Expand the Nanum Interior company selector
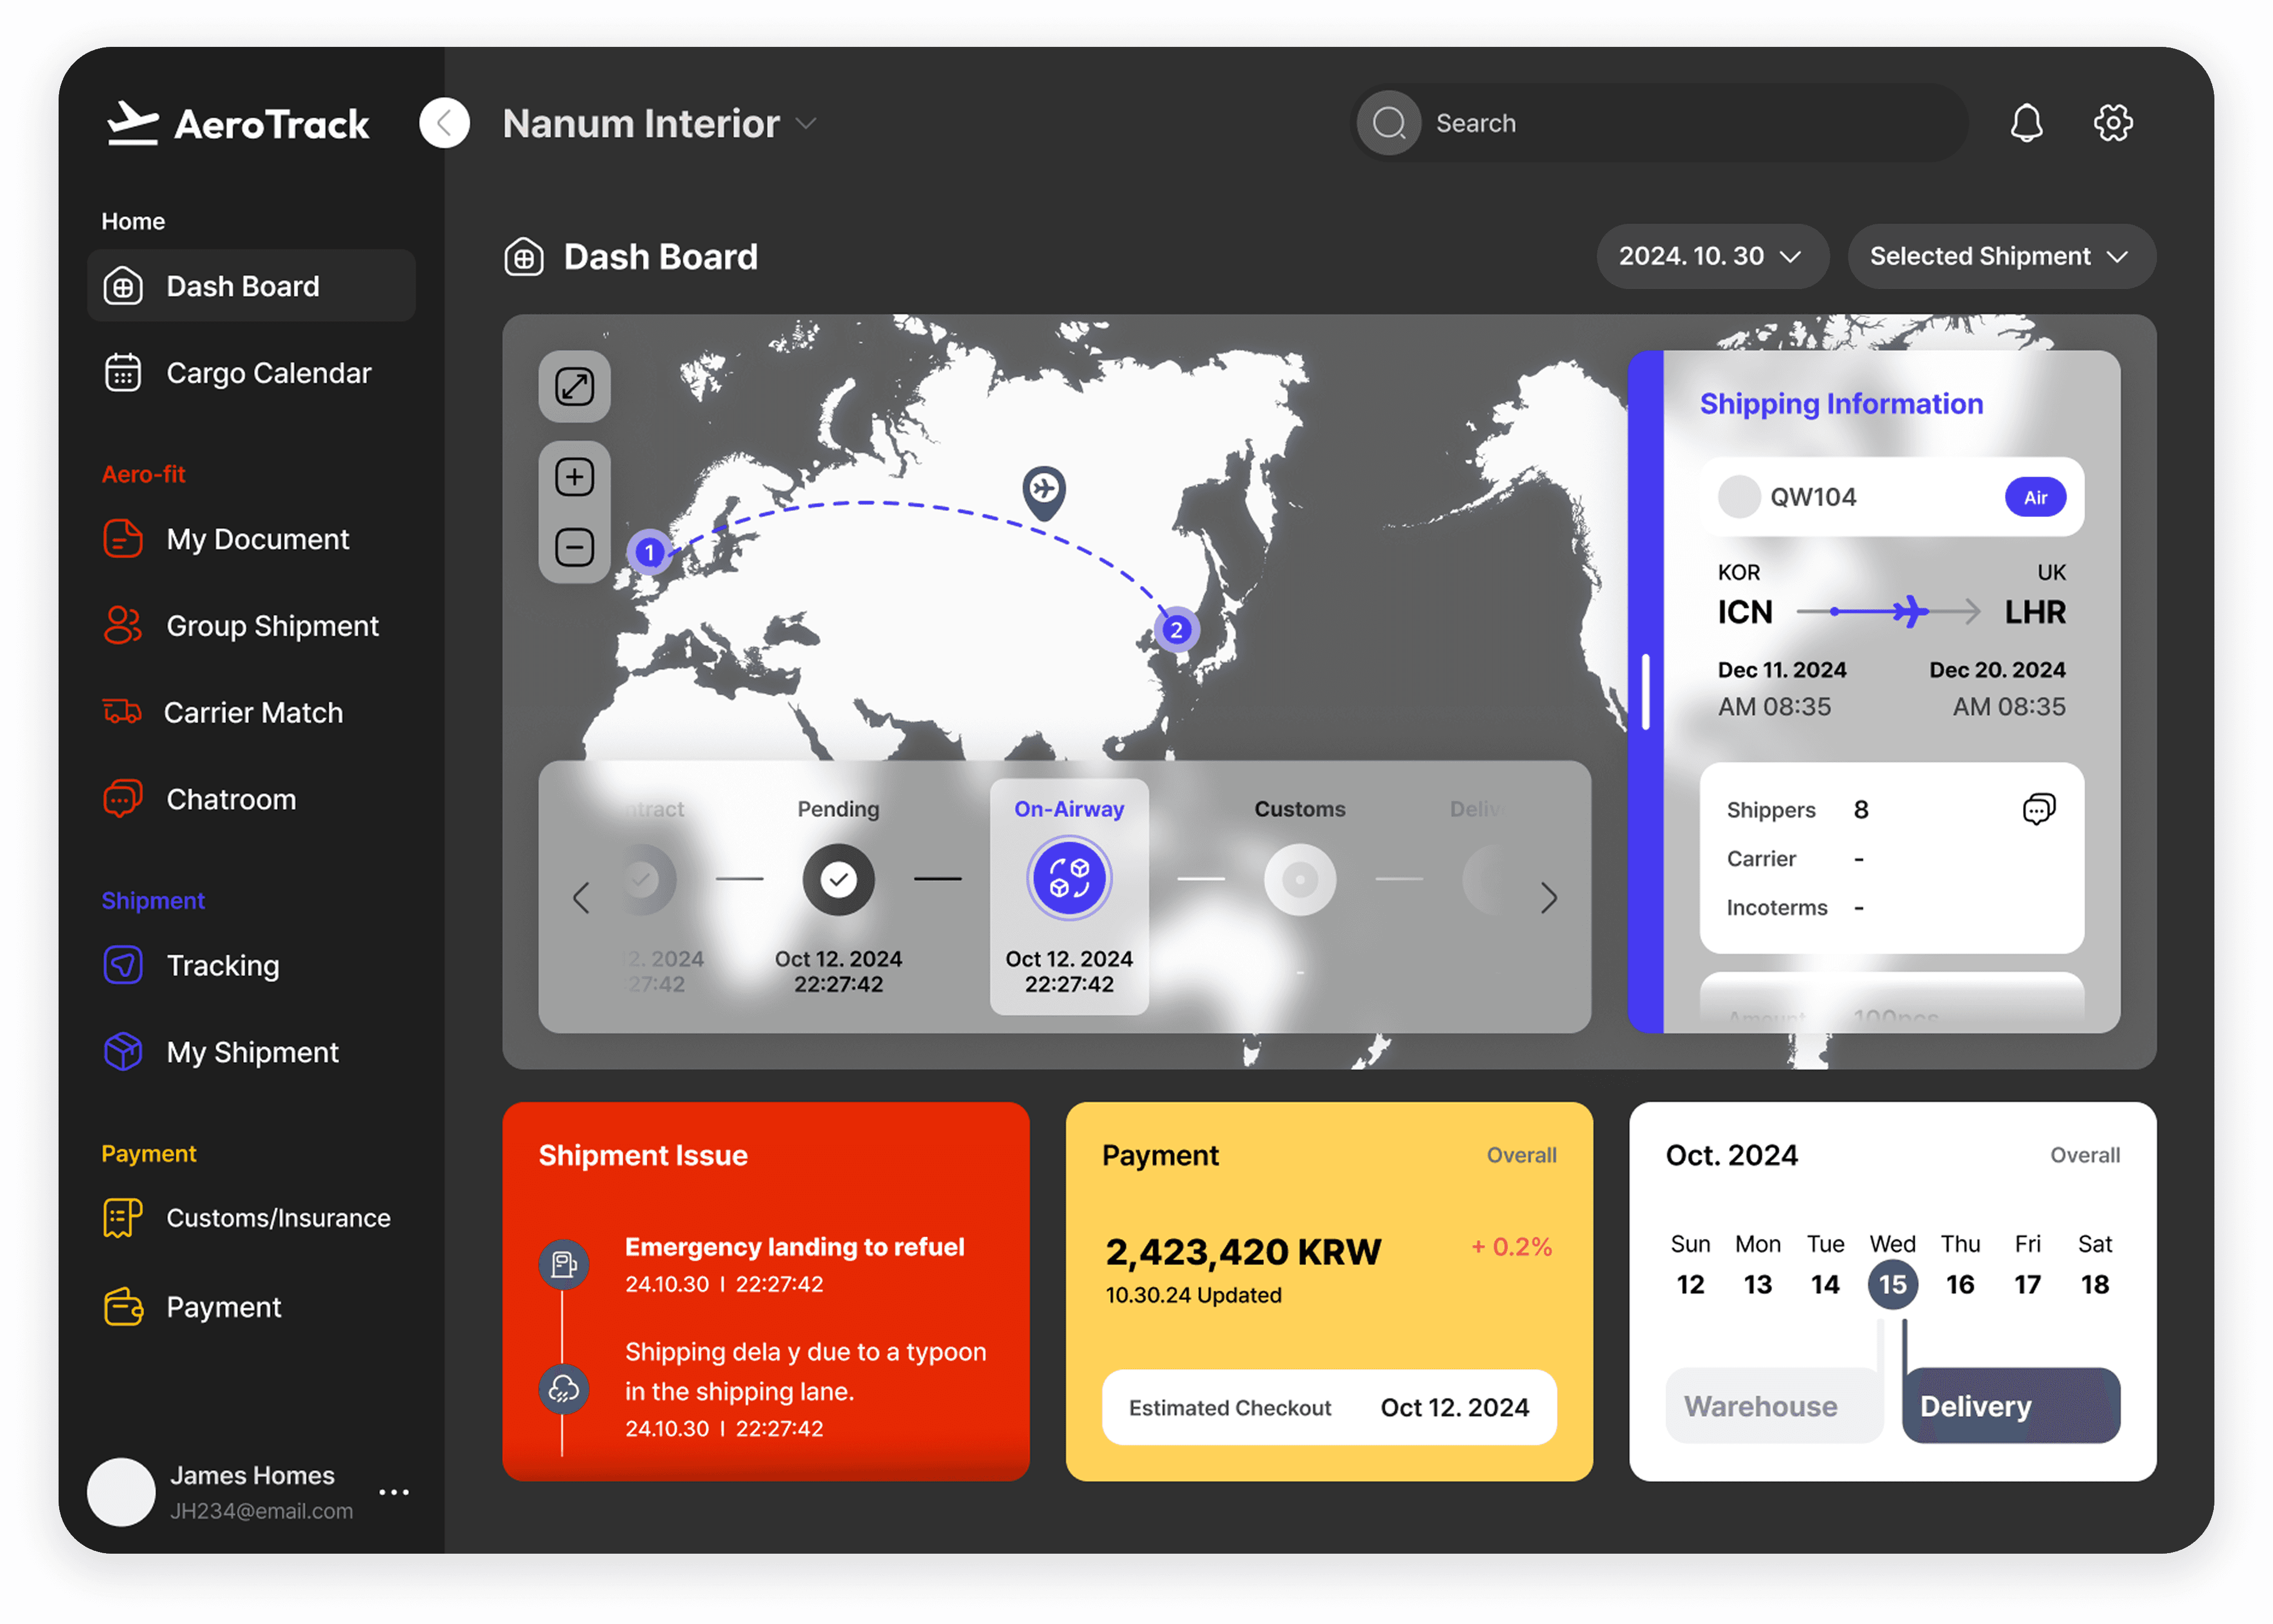This screenshot has height=1624, width=2273. (x=659, y=124)
